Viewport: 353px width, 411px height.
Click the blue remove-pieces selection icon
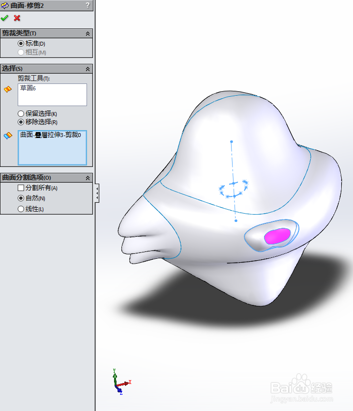8,136
